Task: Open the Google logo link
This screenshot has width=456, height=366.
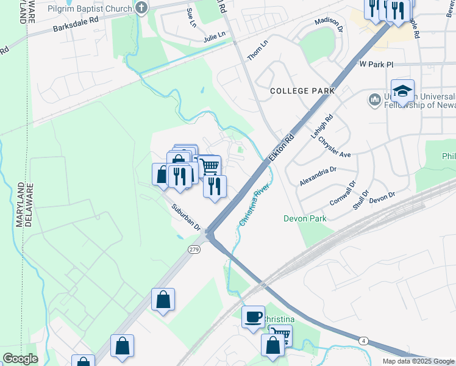Action: tap(20, 359)
